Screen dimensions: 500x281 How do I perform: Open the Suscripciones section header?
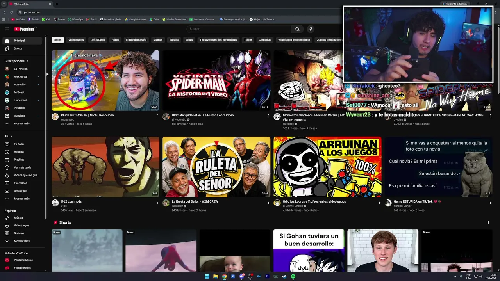coord(16,61)
